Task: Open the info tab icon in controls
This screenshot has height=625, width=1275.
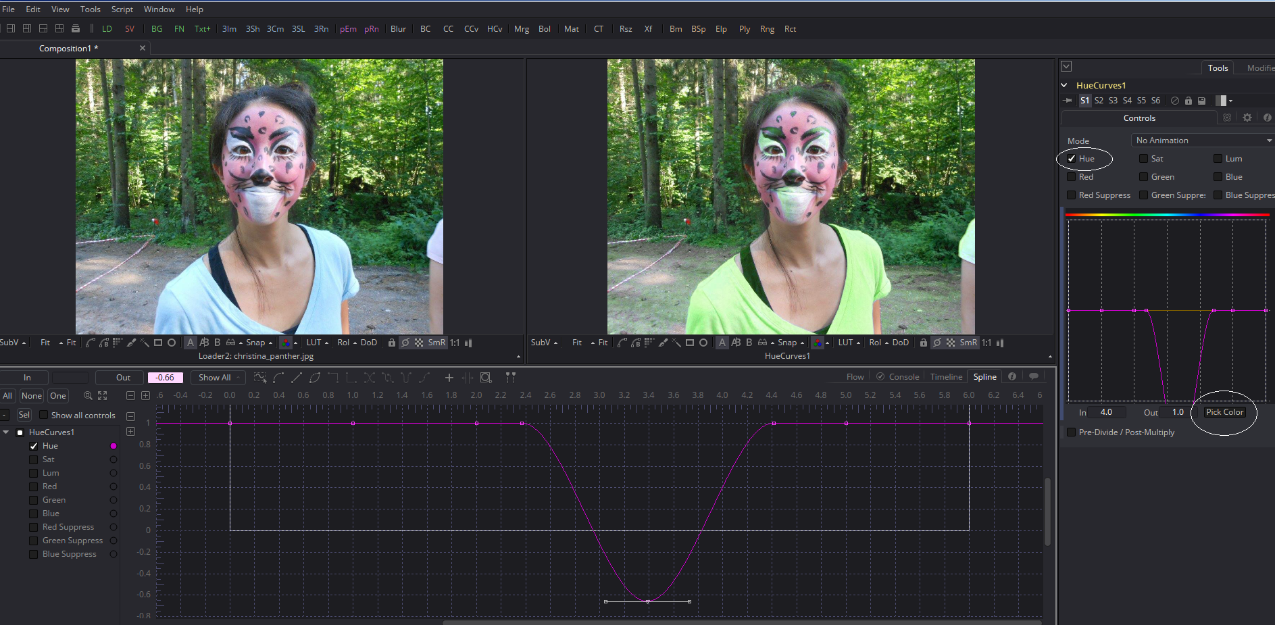Action: (x=1268, y=118)
